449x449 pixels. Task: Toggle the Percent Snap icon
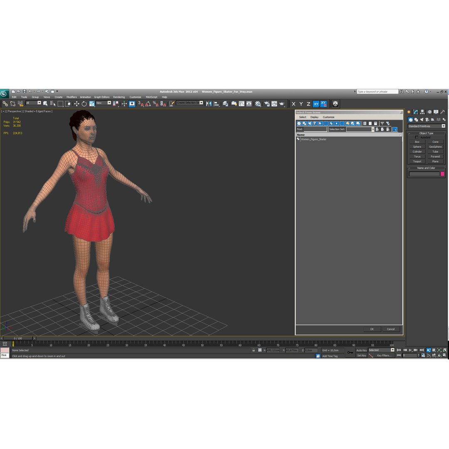coord(155,104)
